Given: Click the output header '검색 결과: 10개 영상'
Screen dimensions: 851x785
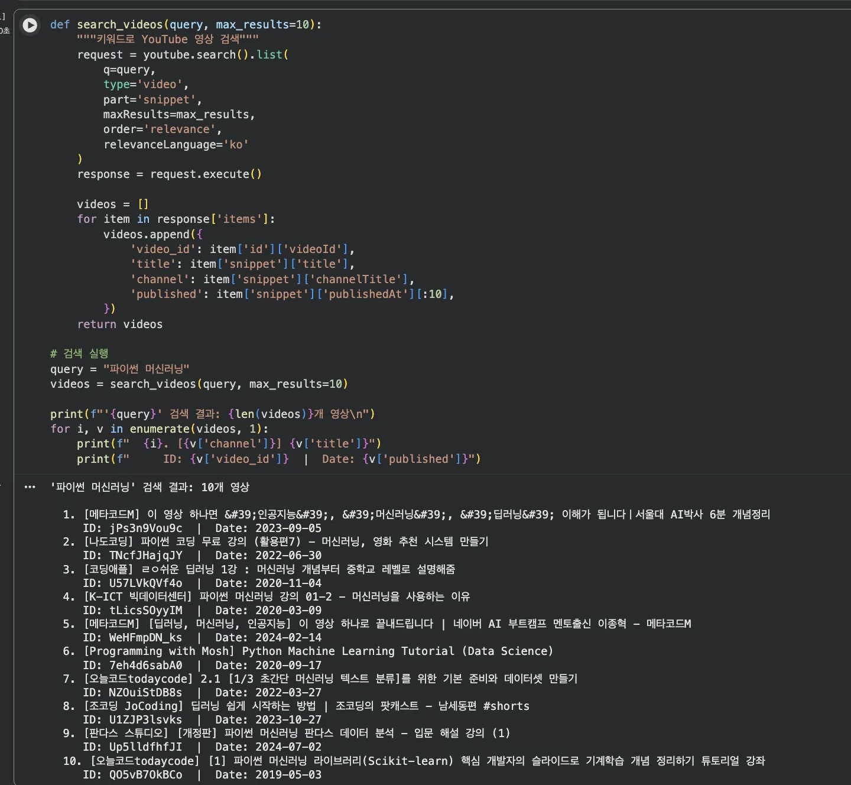Looking at the screenshot, I should click(150, 488).
